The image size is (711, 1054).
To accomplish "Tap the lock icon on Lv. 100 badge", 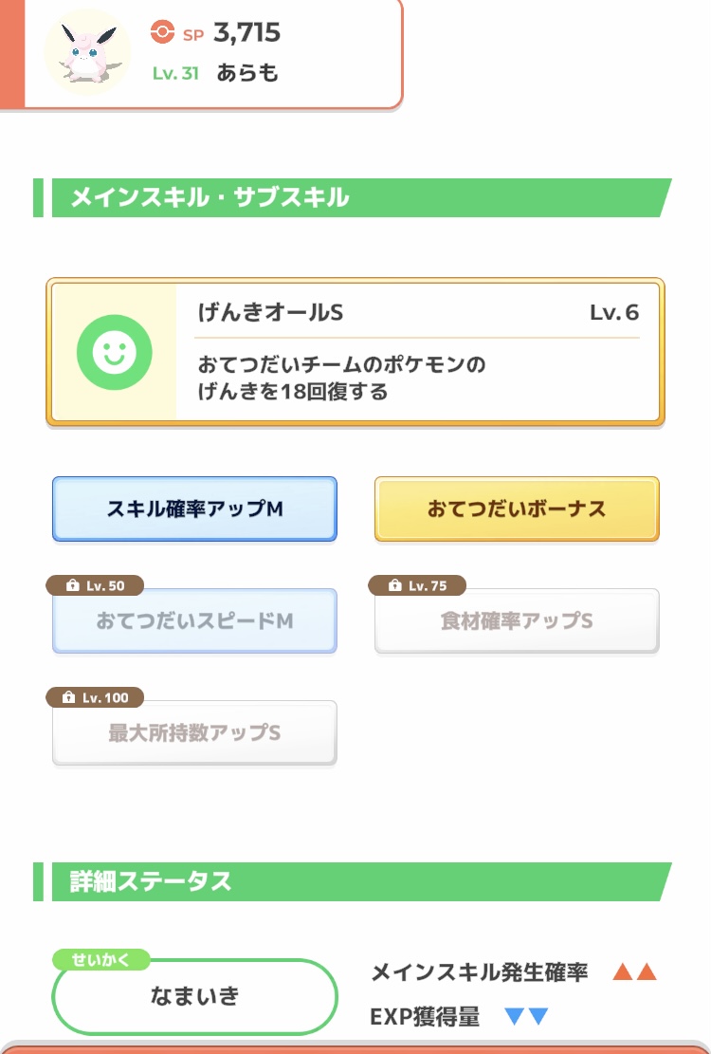I will click(68, 697).
